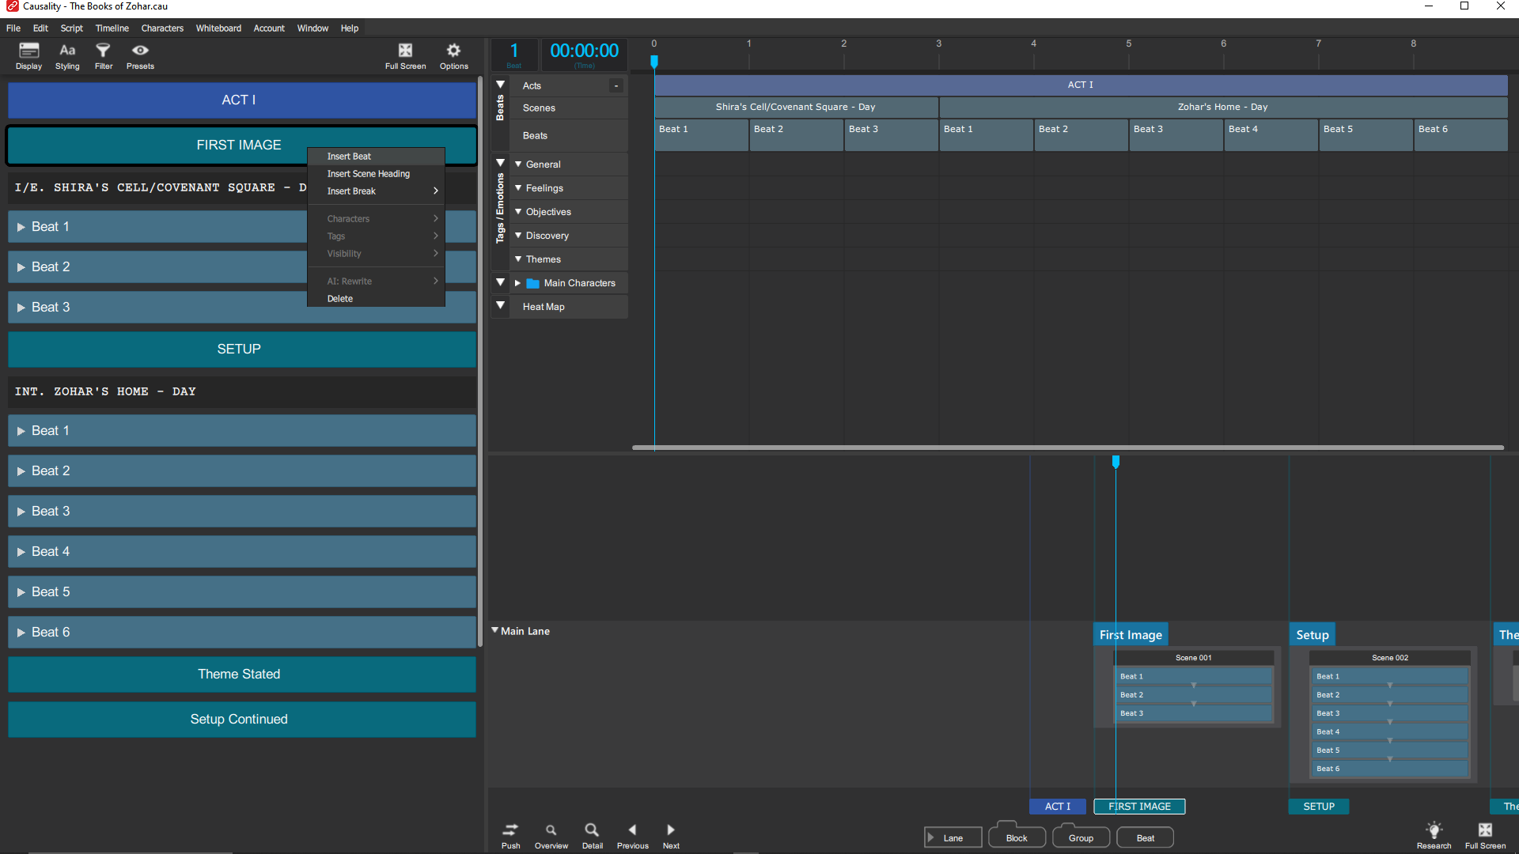The image size is (1519, 854).
Task: Toggle the Main Lane collapse triangle
Action: (495, 630)
